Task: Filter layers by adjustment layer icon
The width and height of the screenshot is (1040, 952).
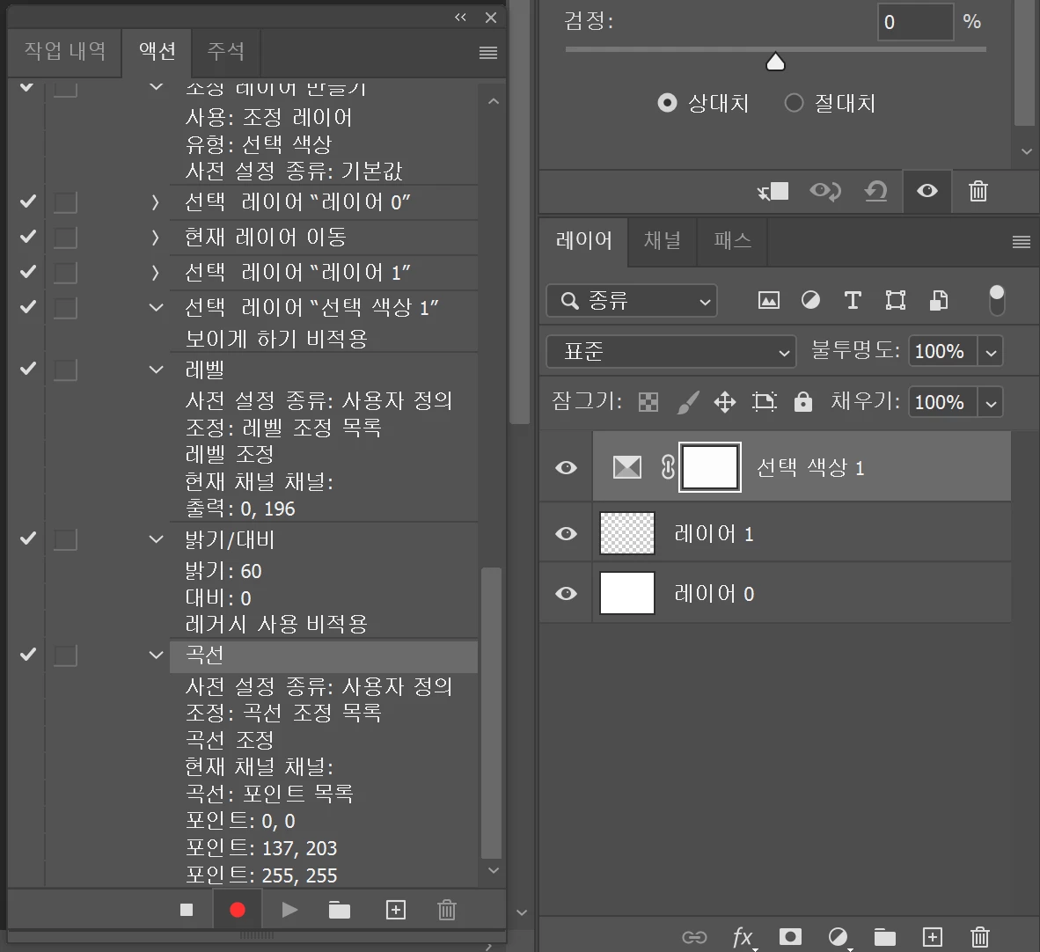Action: point(810,301)
